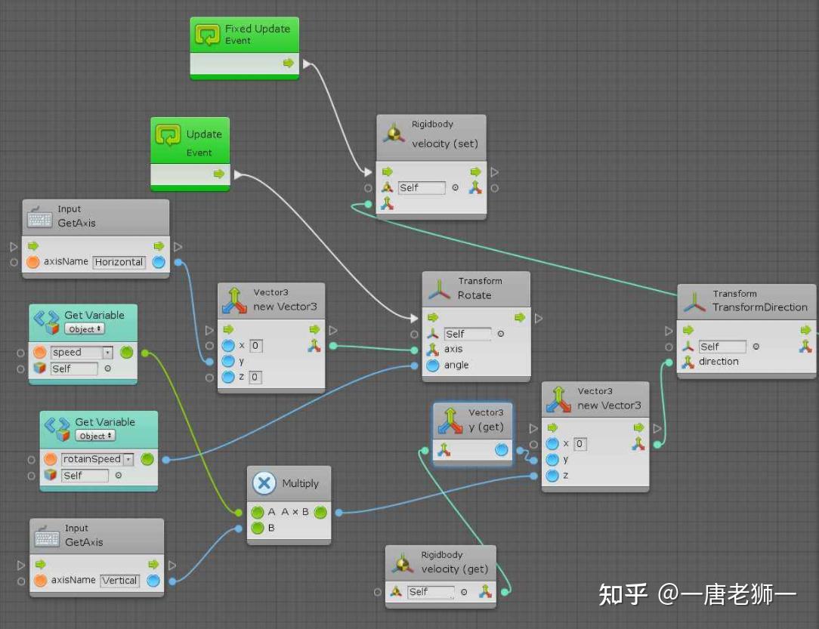
Task: Open the Object dropdown on speed Get Variable
Action: (x=85, y=328)
